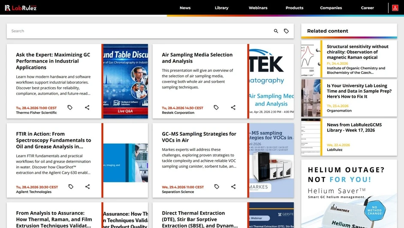
Task: Open FTIR in Action webinar title
Action: coord(54,140)
